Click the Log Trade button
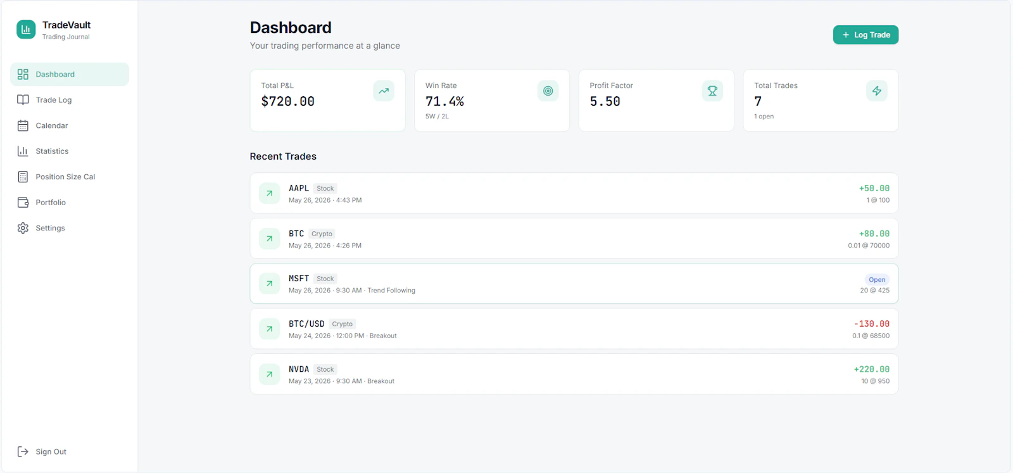Image resolution: width=1013 pixels, height=473 pixels. [x=865, y=35]
